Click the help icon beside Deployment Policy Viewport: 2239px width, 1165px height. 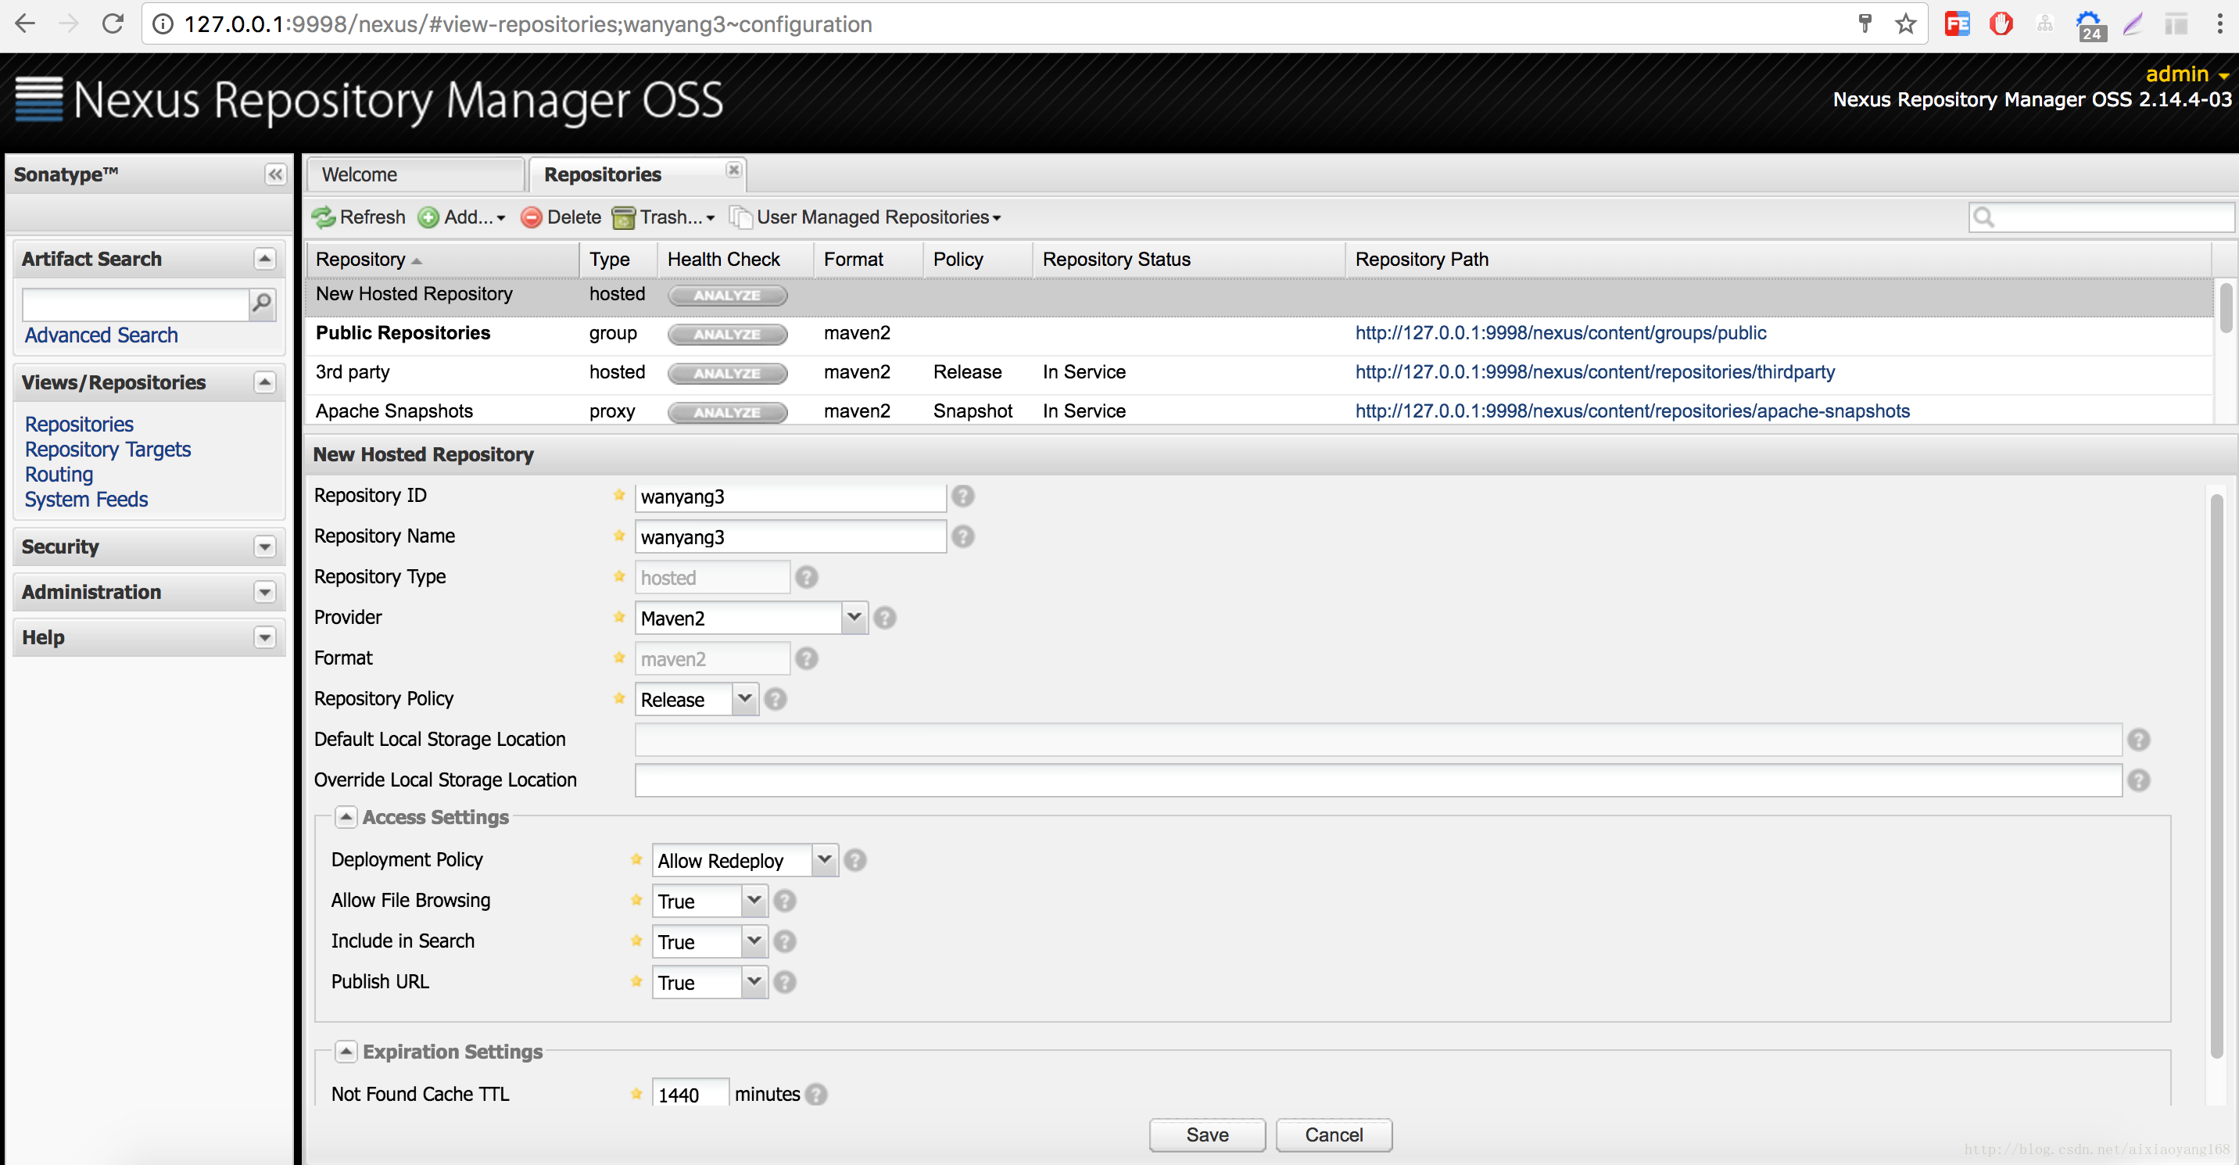tap(855, 861)
